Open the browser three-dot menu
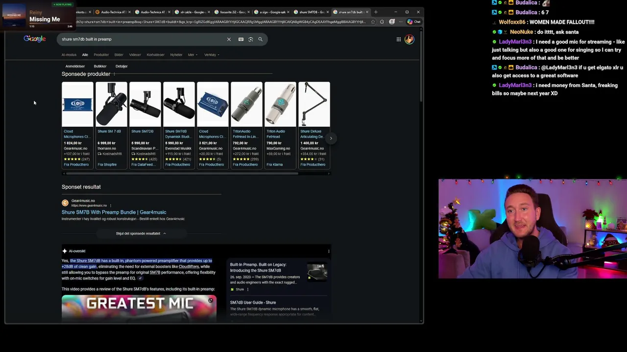Screen dimensions: 627x352 coord(401,22)
